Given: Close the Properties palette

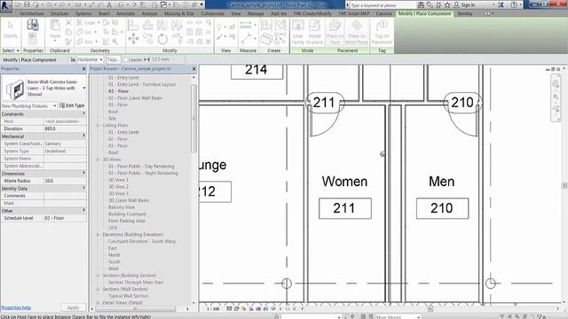Looking at the screenshot, I should point(84,69).
